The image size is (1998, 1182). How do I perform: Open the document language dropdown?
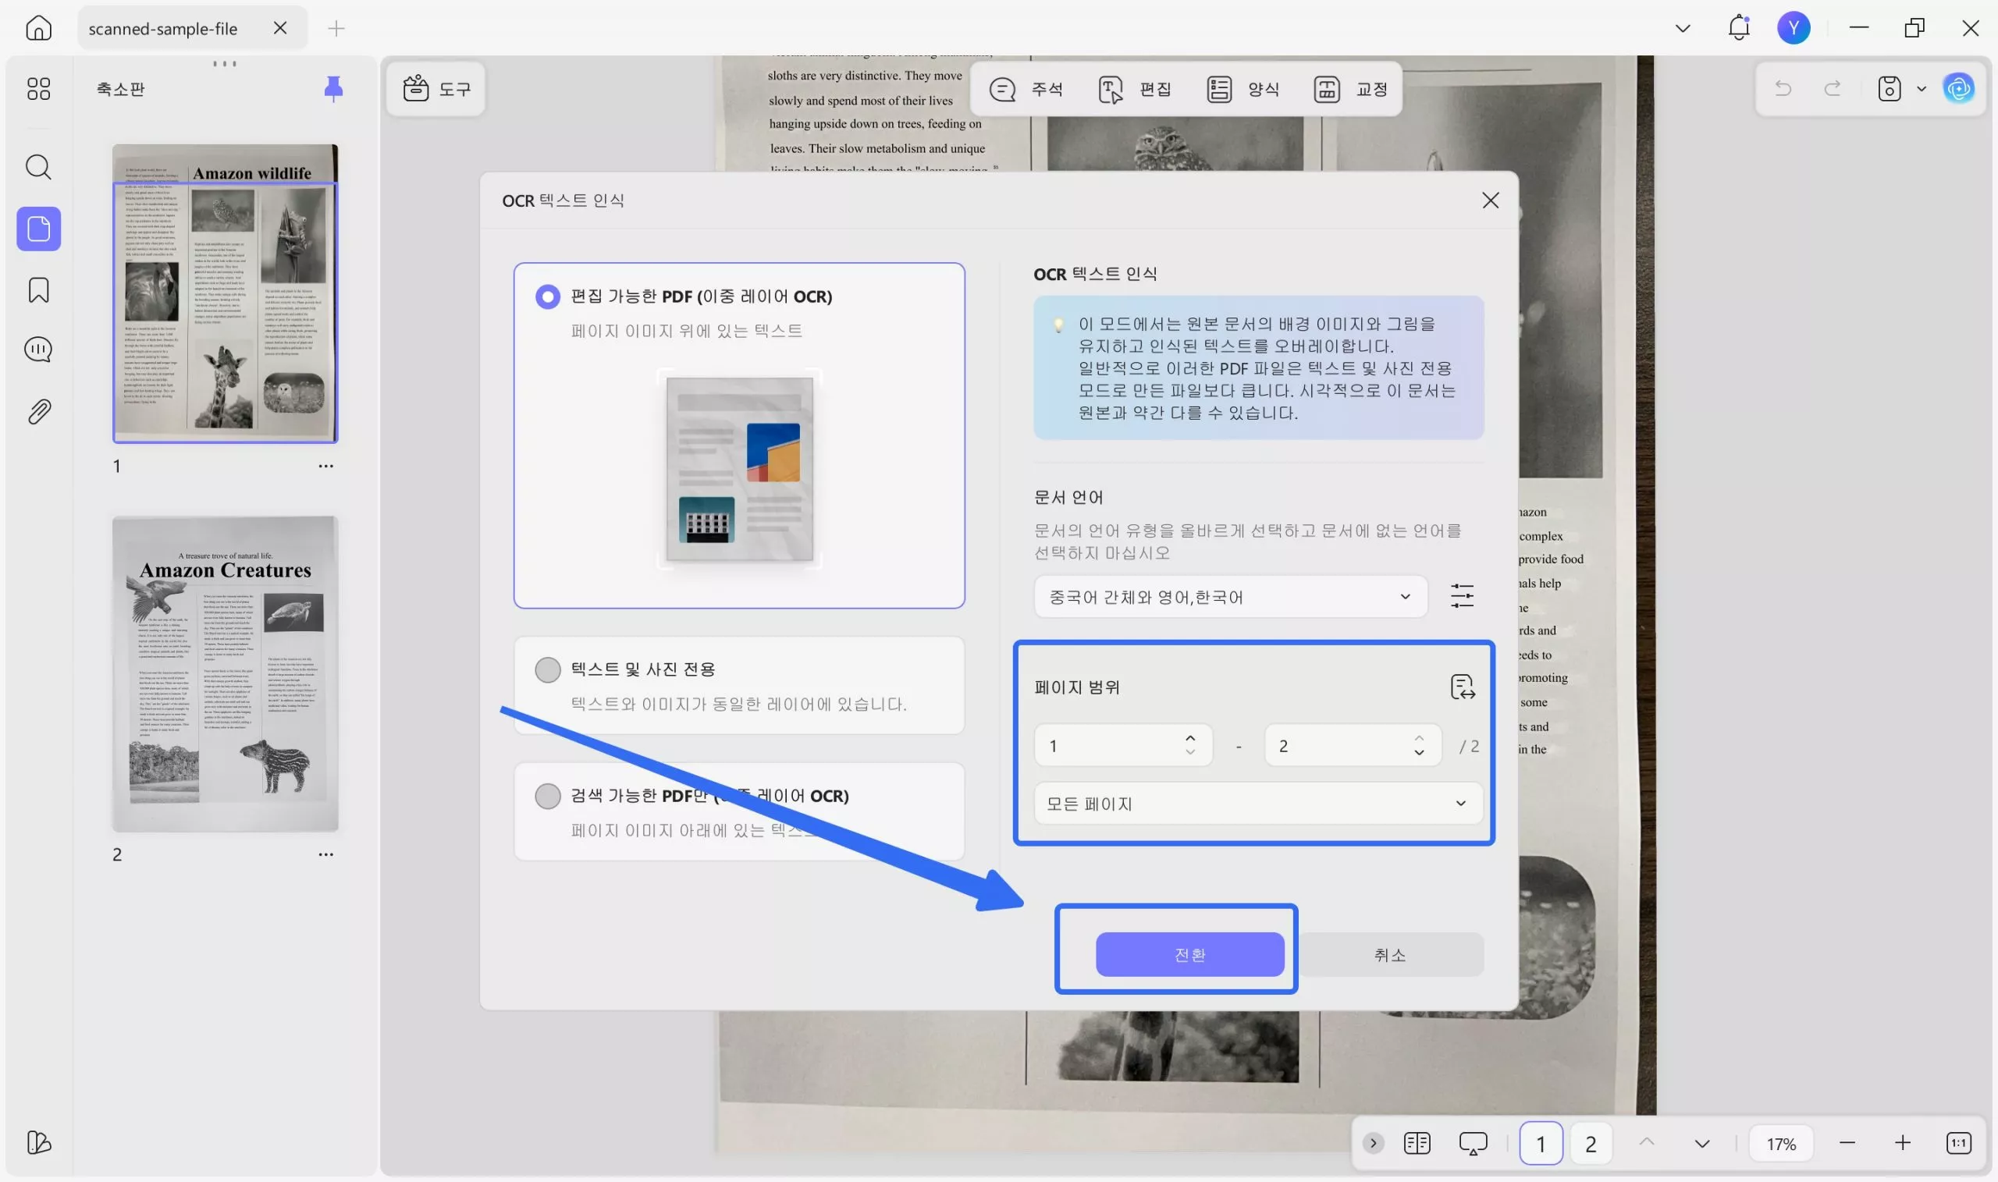[x=1230, y=597]
